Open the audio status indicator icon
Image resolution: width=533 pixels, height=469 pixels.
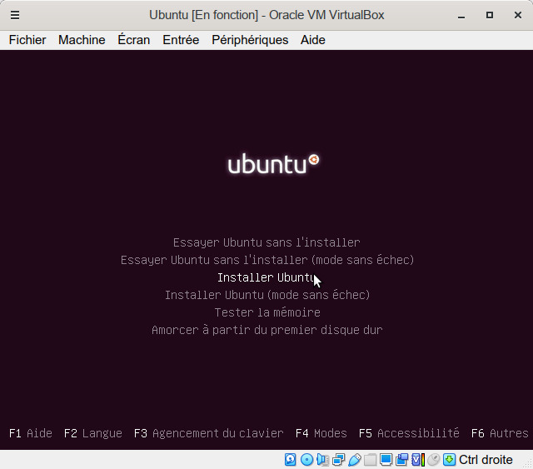click(322, 460)
